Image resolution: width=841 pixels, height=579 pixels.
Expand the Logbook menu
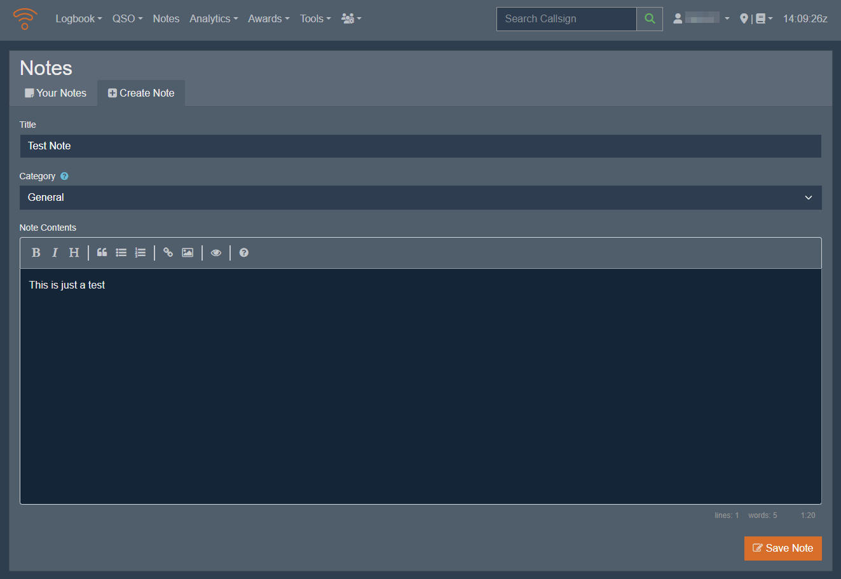(x=79, y=19)
